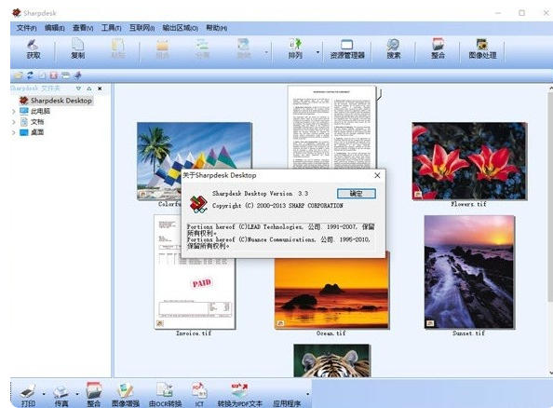This screenshot has width=553, height=408.
Task: Click the Sunset.tif file name label
Action: click(x=468, y=333)
